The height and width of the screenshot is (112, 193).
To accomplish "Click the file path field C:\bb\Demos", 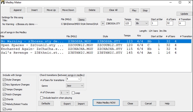I will pyautogui.click(x=80, y=24).
